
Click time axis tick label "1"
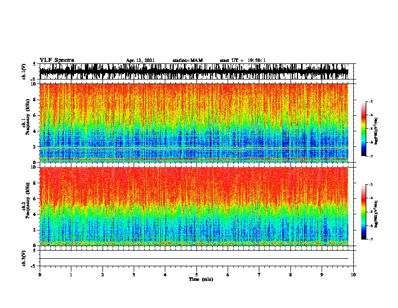[71, 275]
